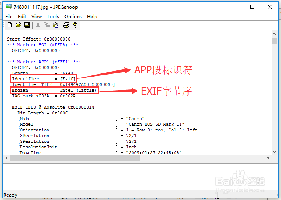Click the 'Marker: SOI (xFFD8)' line
Image resolution: width=281 pixels, height=200 pixels.
(x=42, y=45)
